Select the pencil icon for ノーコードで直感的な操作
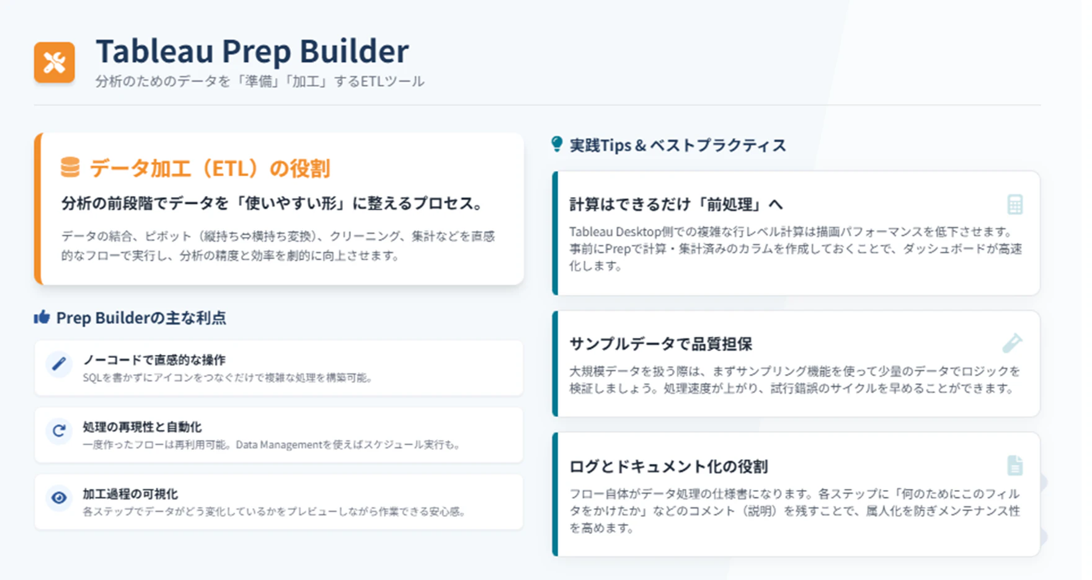Viewport: 1092px width, 580px height. click(x=59, y=364)
